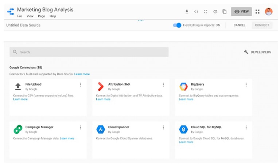
Task: Open the embed report code icon
Action: pos(196,12)
